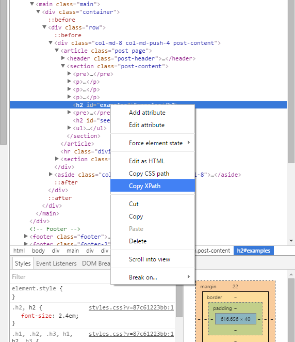Click first ::before under div container

tap(61, 20)
